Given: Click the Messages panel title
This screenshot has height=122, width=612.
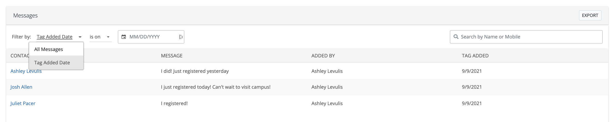Looking at the screenshot, I should click(x=26, y=16).
